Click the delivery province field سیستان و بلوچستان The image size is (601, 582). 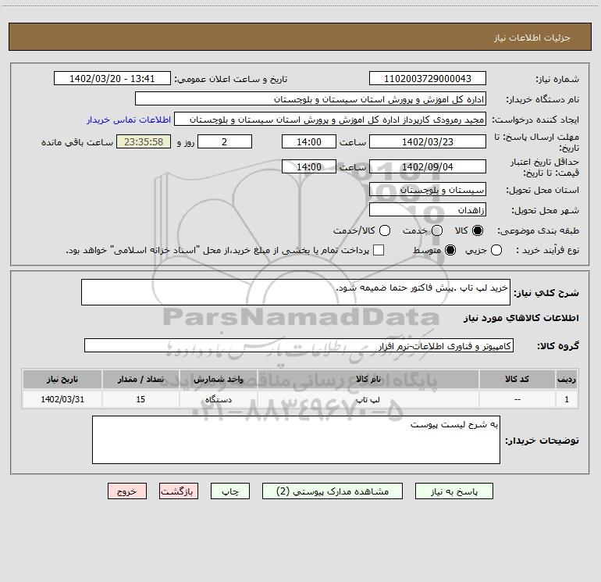(x=428, y=190)
